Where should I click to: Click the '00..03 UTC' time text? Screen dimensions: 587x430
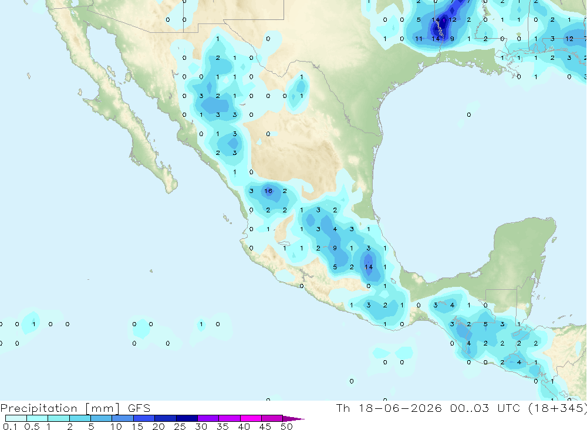[485, 408]
